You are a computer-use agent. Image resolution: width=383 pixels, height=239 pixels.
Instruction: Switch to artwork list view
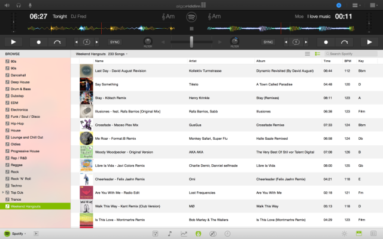[x=318, y=54]
